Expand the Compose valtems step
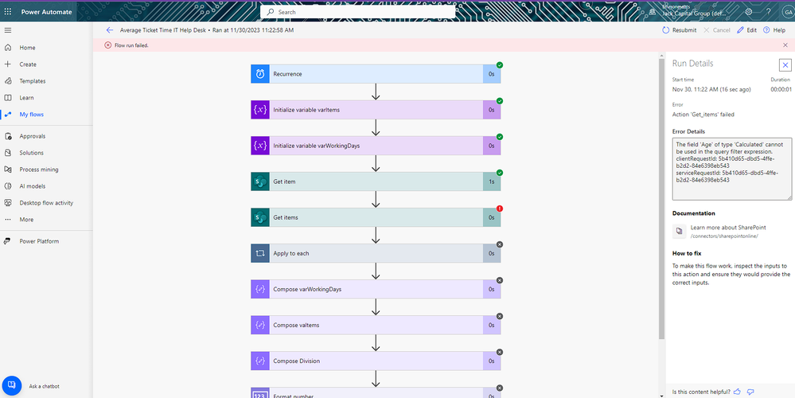The width and height of the screenshot is (795, 398). pos(376,325)
